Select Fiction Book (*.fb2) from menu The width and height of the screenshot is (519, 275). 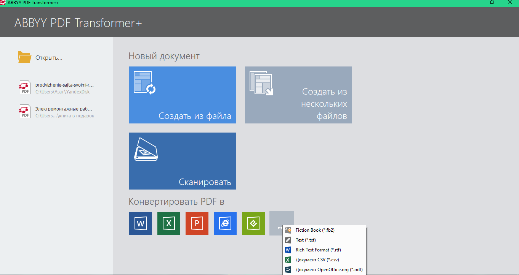(x=324, y=230)
